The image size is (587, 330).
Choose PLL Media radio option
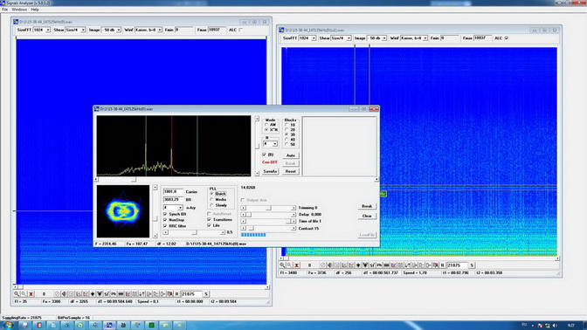[212, 200]
